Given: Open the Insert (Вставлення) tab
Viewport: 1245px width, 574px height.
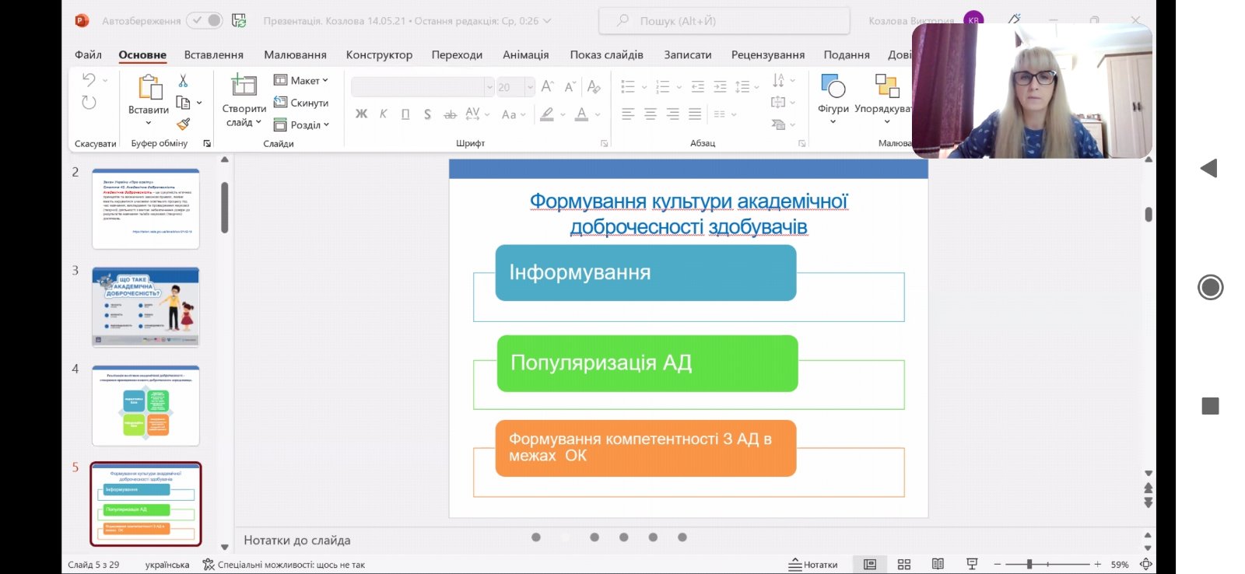Looking at the screenshot, I should [x=213, y=54].
